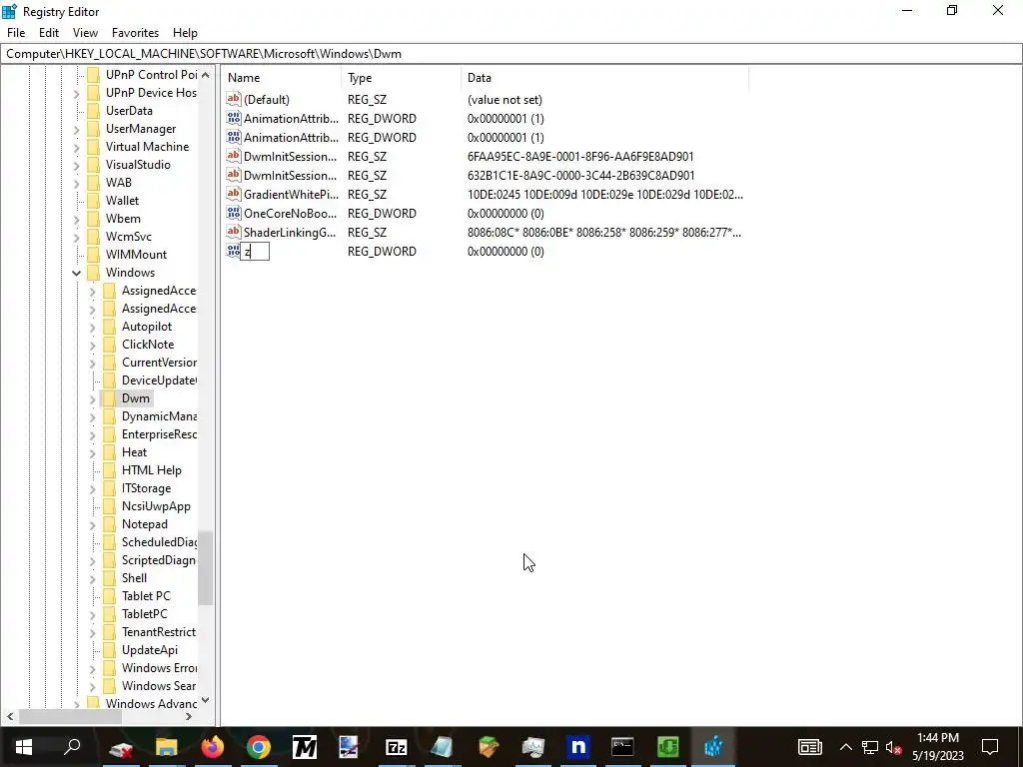Click the 0x00000000 data of new value
This screenshot has width=1023, height=767.
[506, 251]
